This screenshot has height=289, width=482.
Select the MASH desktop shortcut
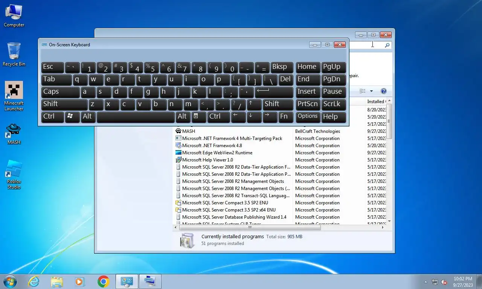[14, 134]
